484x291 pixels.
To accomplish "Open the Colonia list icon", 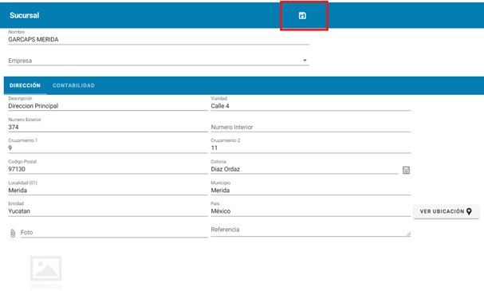I will coord(406,170).
